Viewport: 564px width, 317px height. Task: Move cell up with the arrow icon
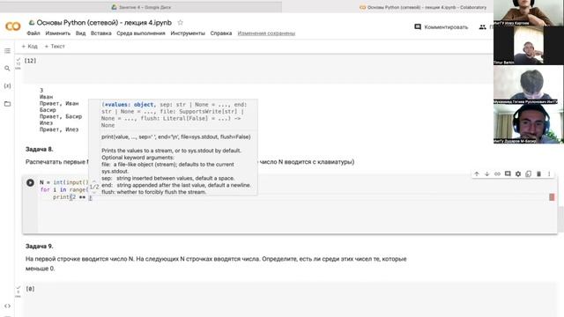point(477,174)
